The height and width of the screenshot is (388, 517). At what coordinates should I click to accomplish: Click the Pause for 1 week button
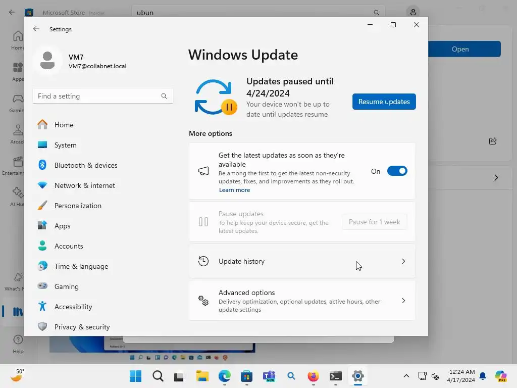(374, 222)
